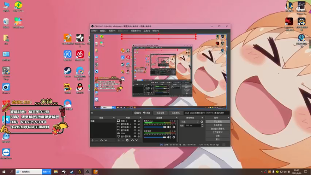
Task: Toggle the lock on PUBG source
Action: (139, 133)
